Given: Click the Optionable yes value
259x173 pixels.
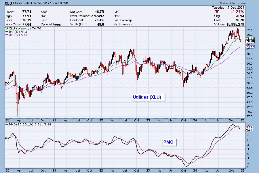Looking at the screenshot, I should pos(58,25).
